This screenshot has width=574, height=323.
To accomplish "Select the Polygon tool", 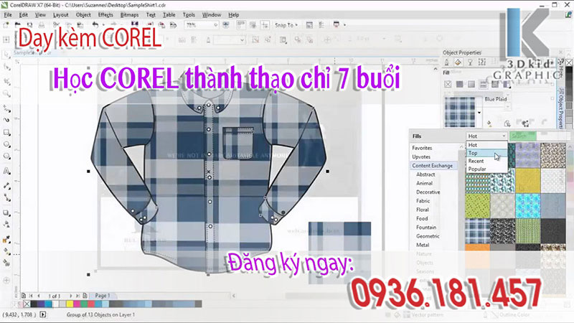I will pyautogui.click(x=6, y=156).
